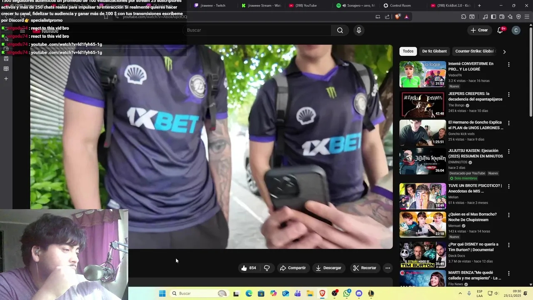Screen dimensions: 533x300
Task: Open Brave Leo AI sparkle icon
Action: click(510, 17)
